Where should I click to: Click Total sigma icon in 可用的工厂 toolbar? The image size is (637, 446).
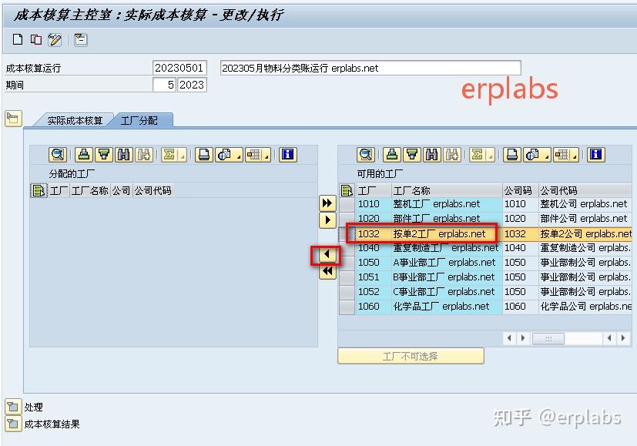coord(478,154)
